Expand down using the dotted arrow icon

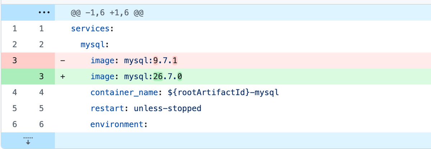pos(28,140)
